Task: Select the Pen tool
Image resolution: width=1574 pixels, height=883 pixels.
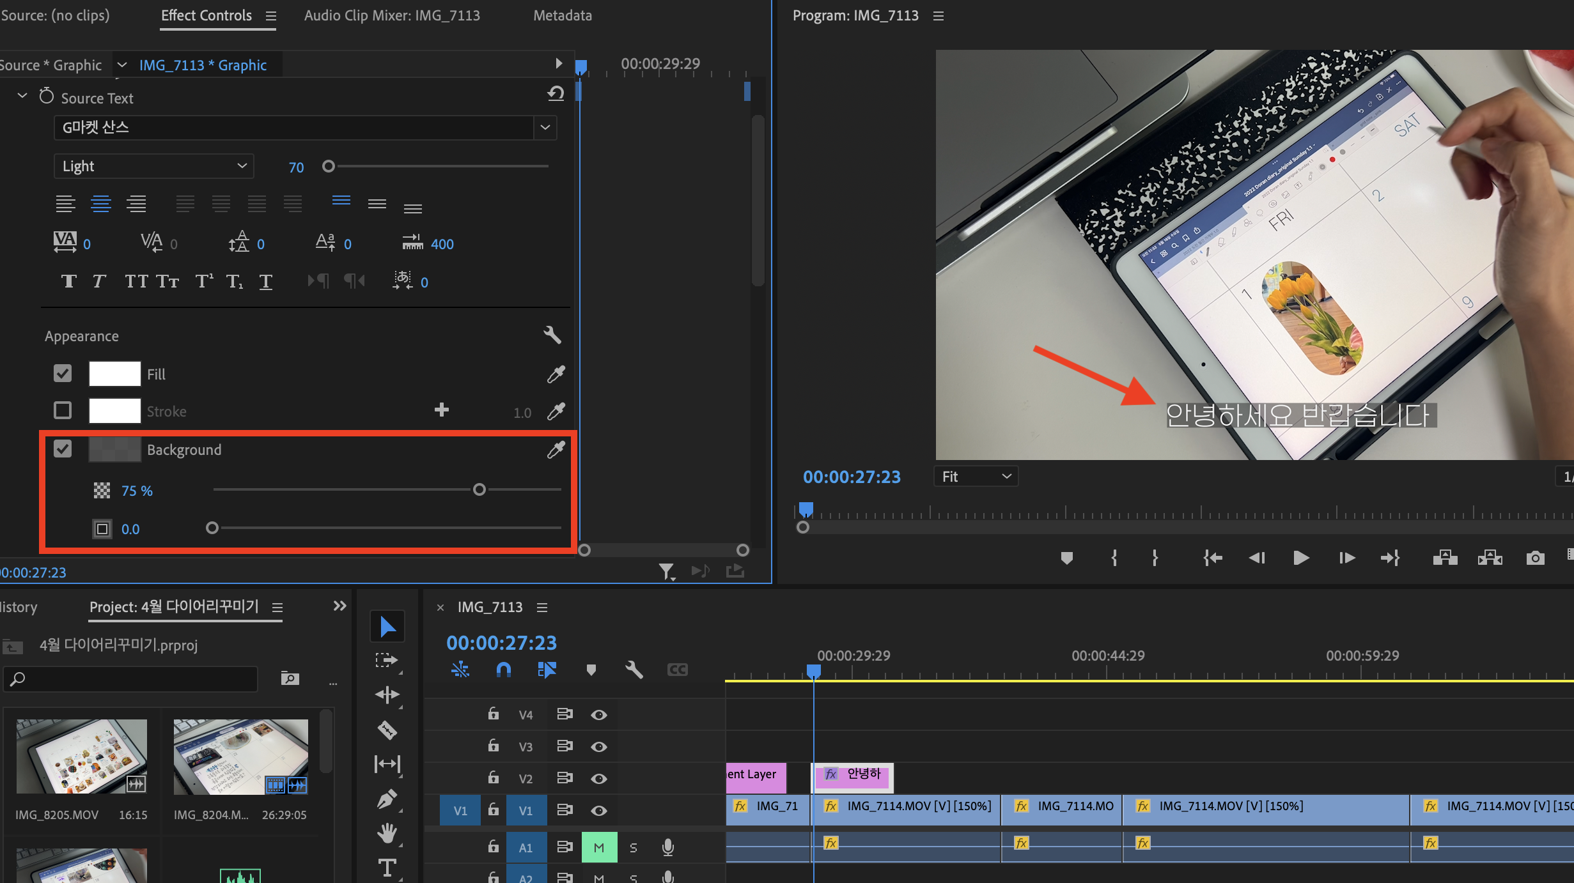Action: (387, 799)
